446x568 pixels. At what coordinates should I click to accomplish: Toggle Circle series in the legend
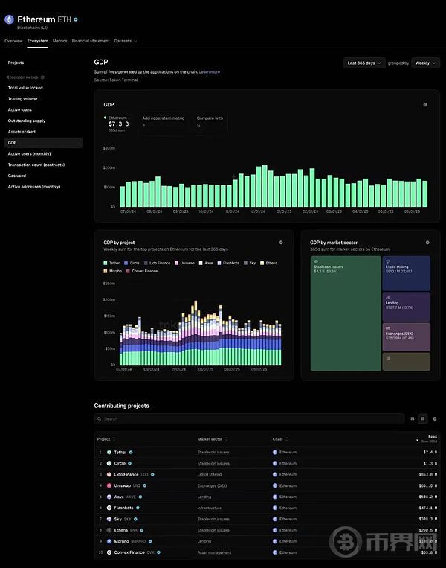(x=132, y=263)
